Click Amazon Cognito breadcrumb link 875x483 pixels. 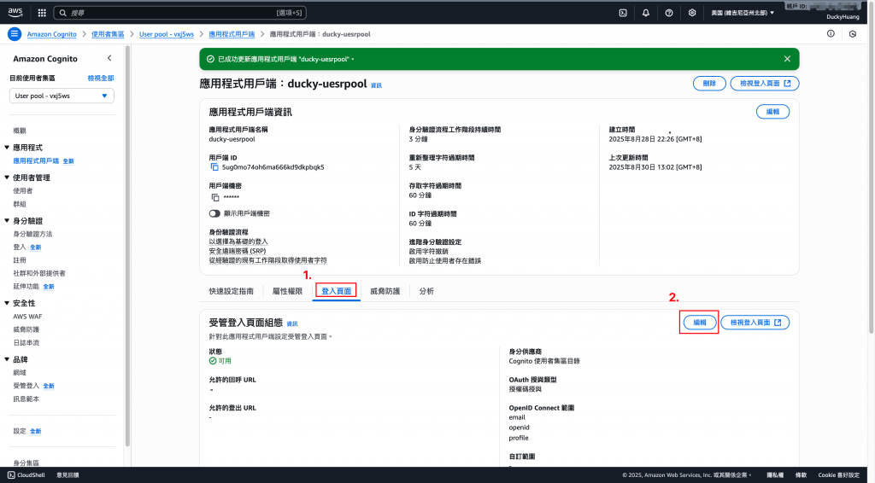click(x=52, y=34)
